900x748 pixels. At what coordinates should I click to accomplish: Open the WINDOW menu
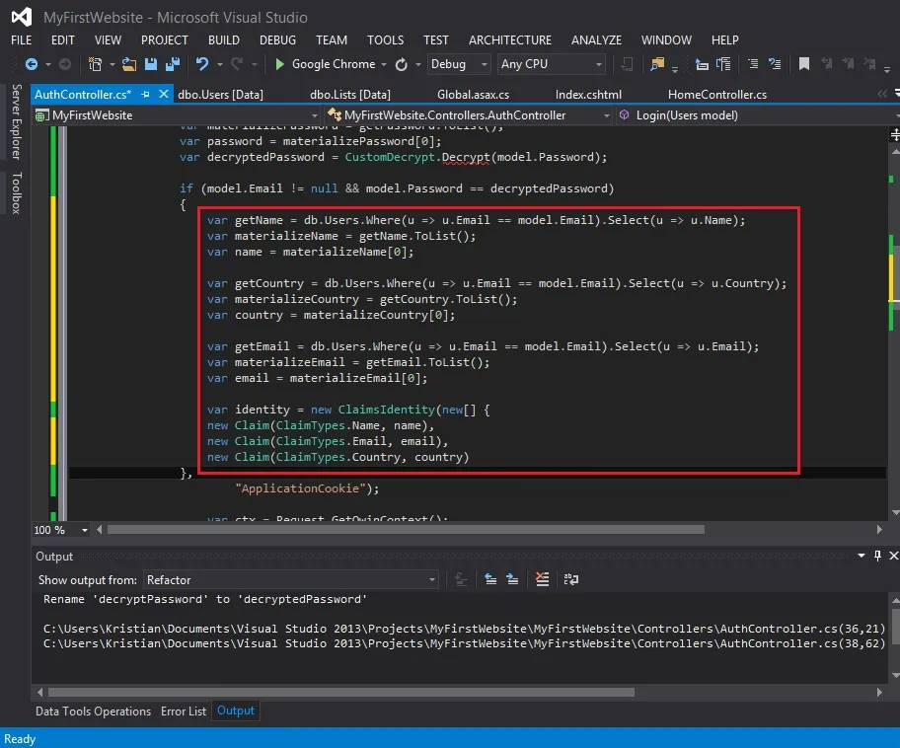click(x=666, y=40)
